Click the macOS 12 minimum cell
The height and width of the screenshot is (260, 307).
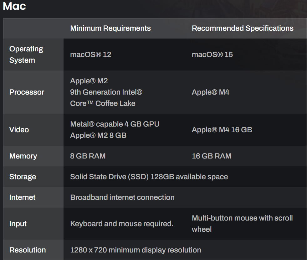(91, 55)
